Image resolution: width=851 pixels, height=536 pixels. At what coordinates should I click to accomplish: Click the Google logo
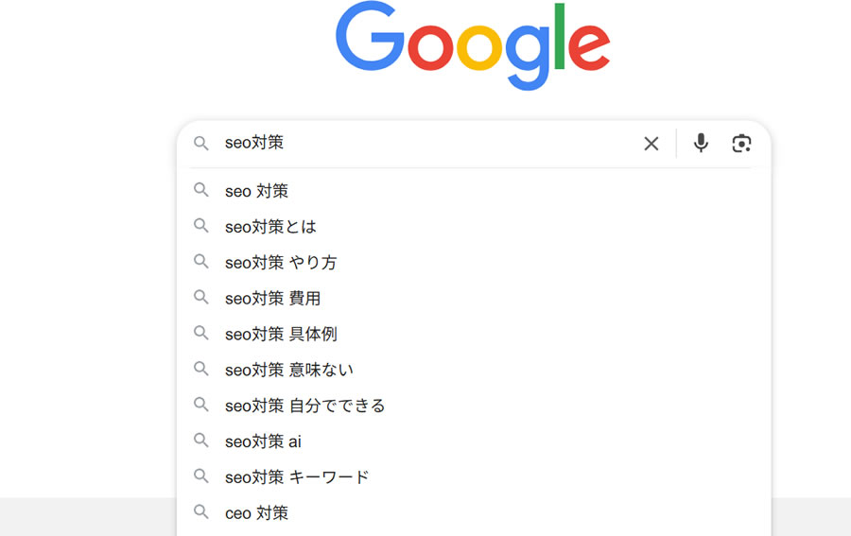click(x=473, y=46)
